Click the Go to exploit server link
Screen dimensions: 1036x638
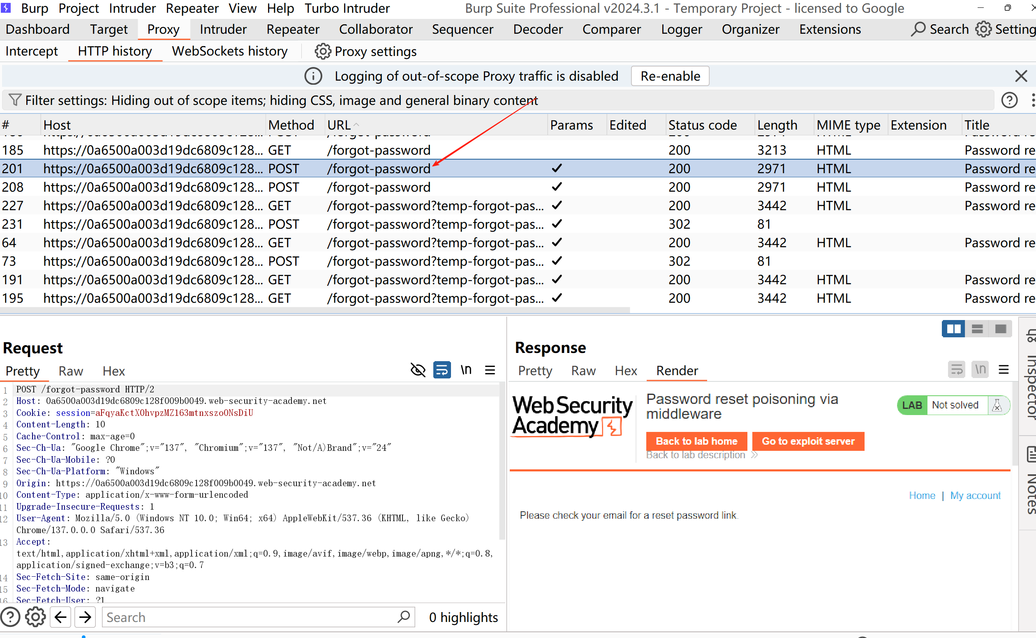pyautogui.click(x=807, y=441)
